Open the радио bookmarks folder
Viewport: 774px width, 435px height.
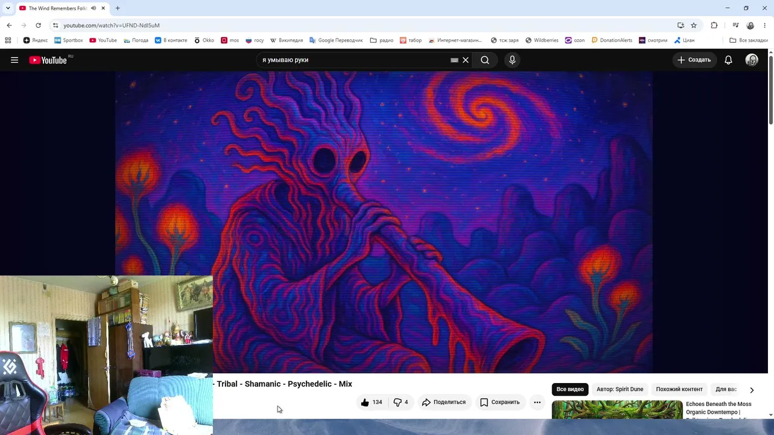[x=382, y=40]
